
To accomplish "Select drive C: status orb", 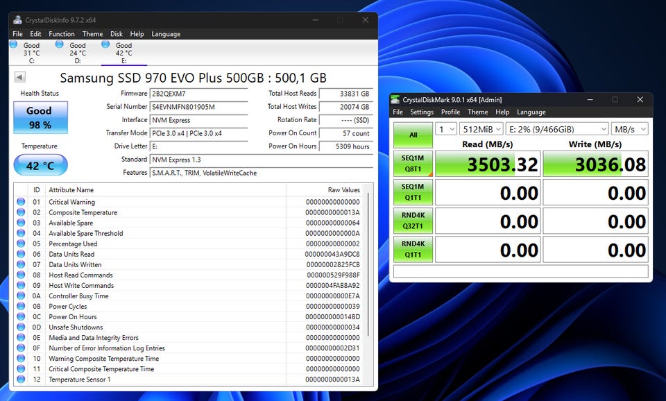I will [15, 44].
